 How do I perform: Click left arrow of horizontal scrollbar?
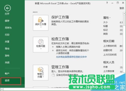coord(2,89)
